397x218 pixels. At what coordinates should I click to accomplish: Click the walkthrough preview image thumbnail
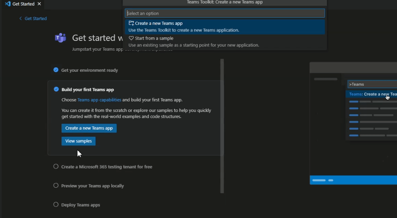tap(353, 123)
